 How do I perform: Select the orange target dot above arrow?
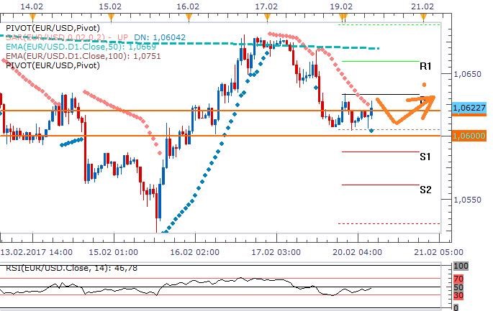coord(425,85)
